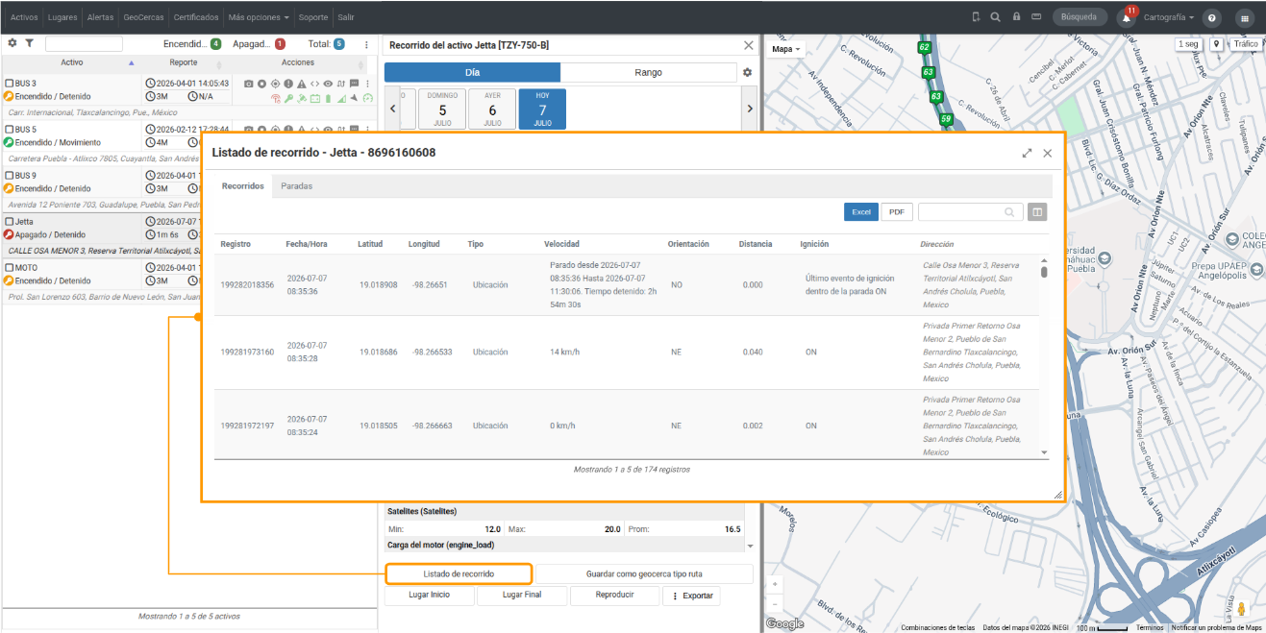
Task: Click the column layout icon beside search box
Action: 1037,212
